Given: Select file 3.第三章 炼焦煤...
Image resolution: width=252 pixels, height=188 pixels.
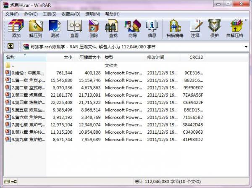Looking at the screenshot, I should pos(105,95).
